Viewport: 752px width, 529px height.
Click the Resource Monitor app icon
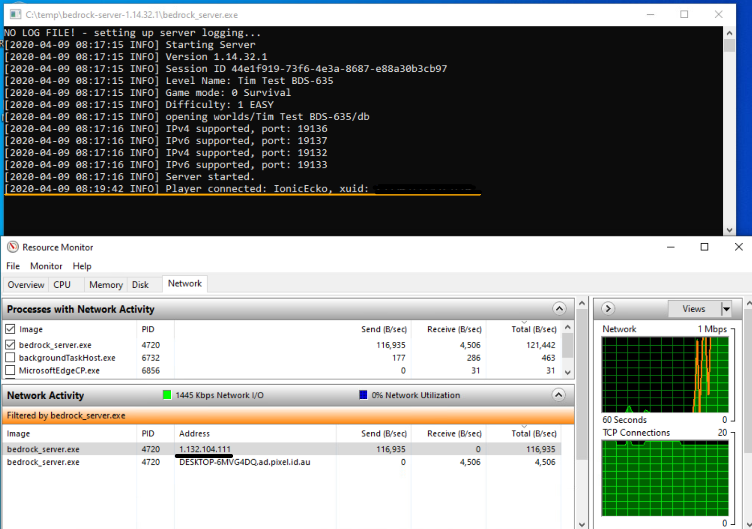(13, 247)
